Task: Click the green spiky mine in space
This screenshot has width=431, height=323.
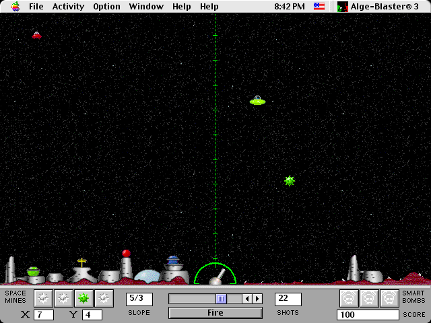Action: (290, 181)
